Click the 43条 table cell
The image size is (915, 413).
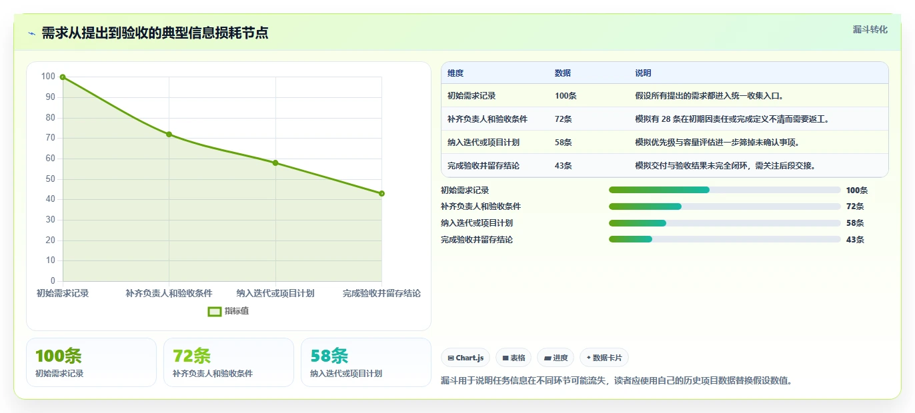564,166
